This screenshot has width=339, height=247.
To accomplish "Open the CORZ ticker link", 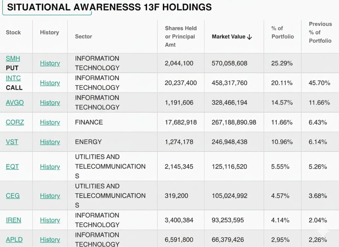I will tap(15, 122).
